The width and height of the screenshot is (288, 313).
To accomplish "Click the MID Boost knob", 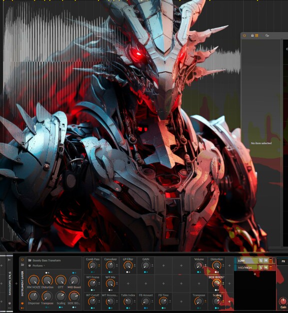I will [x=74, y=280].
